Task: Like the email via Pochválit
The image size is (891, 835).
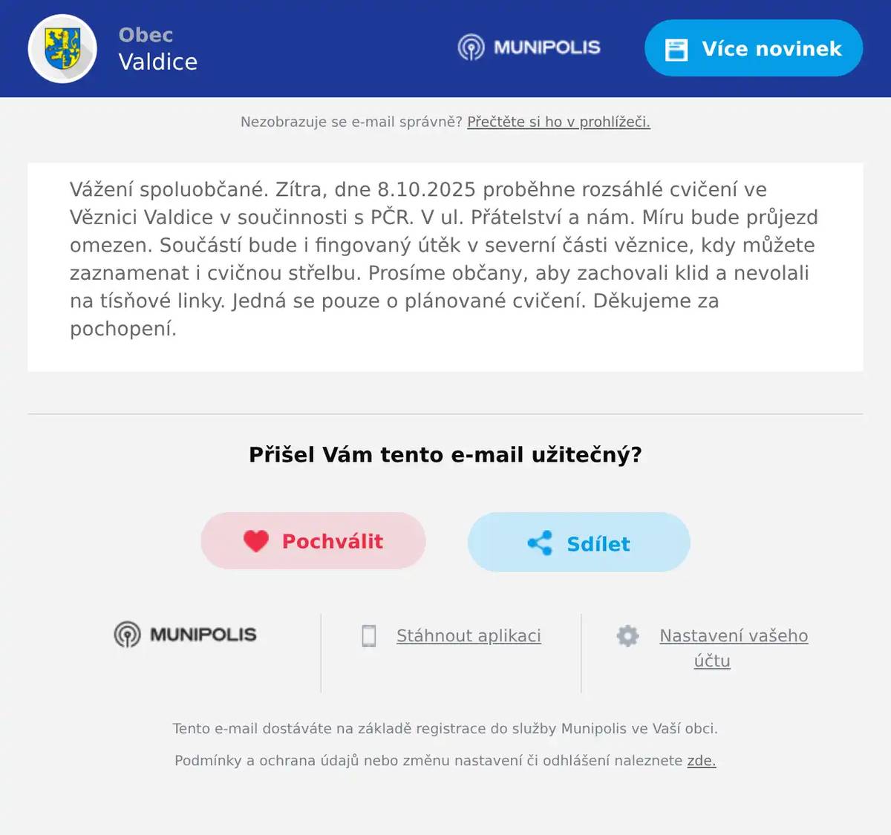Action: 313,541
